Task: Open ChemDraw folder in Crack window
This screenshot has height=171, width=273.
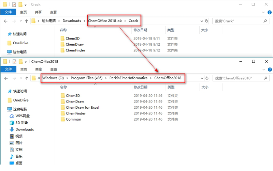Action: coord(75,44)
